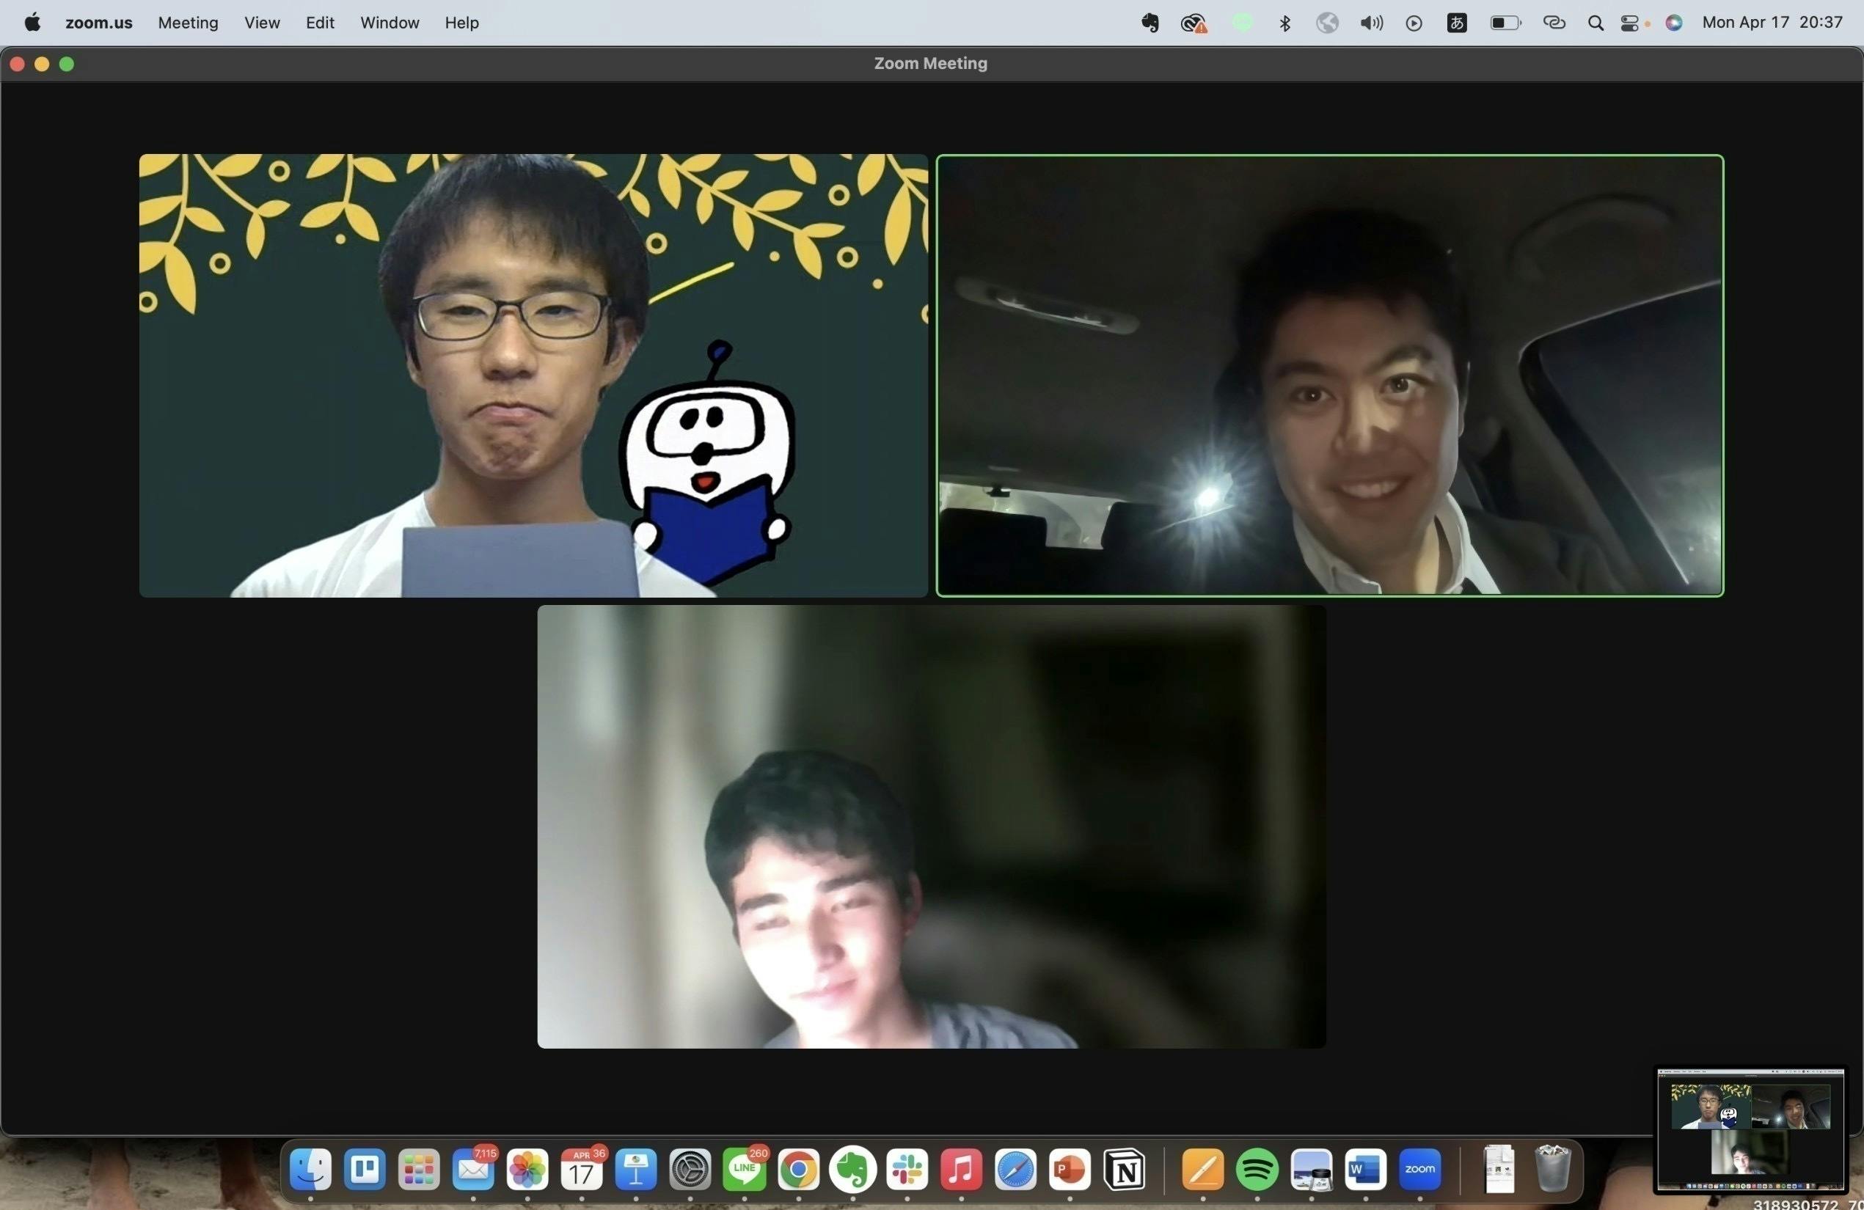The height and width of the screenshot is (1210, 1864).
Task: Click the Help menu
Action: click(x=461, y=23)
